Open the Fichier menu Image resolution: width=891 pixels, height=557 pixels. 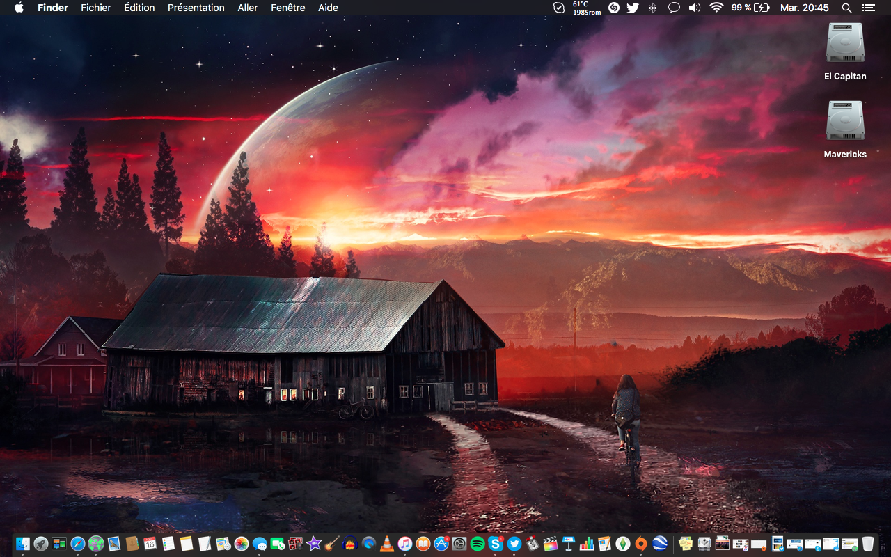pos(96,8)
